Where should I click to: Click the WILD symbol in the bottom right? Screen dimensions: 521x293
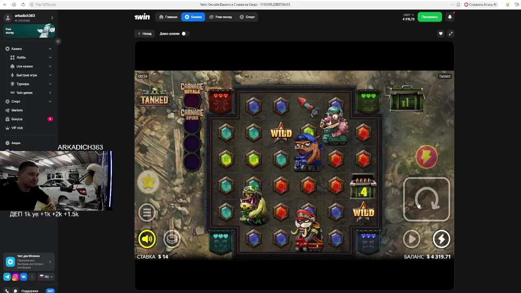point(363,212)
